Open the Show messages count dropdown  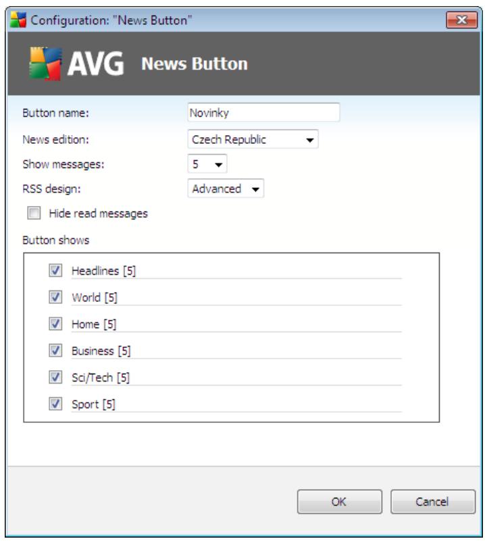click(207, 164)
